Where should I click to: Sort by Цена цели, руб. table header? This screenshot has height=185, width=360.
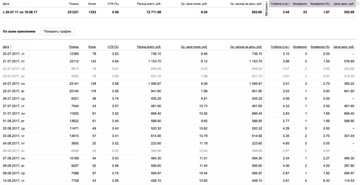pyautogui.click(x=344, y=47)
